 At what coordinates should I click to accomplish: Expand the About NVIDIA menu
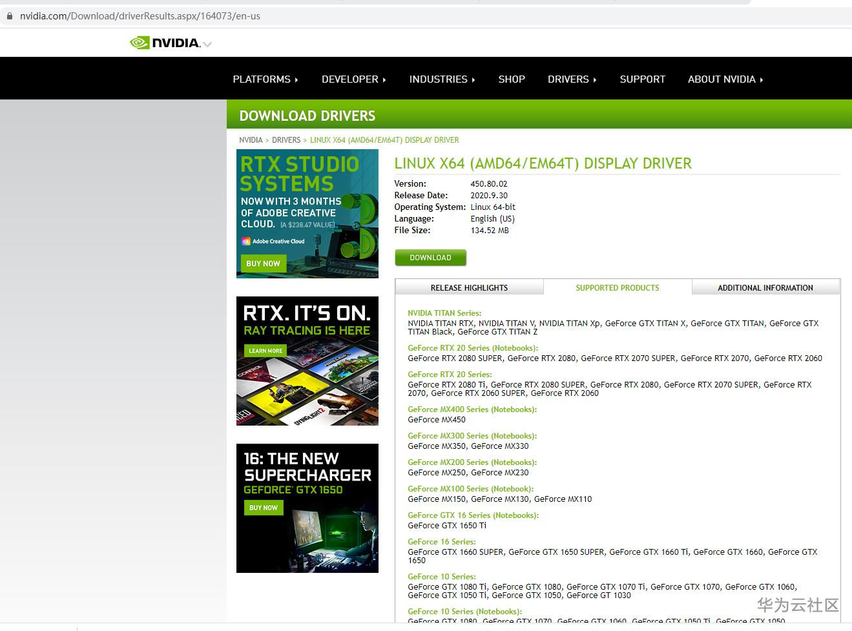(x=725, y=79)
